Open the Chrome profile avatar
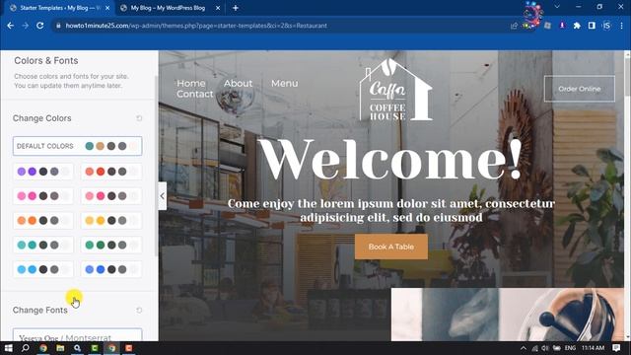This screenshot has height=355, width=631. coord(606,26)
